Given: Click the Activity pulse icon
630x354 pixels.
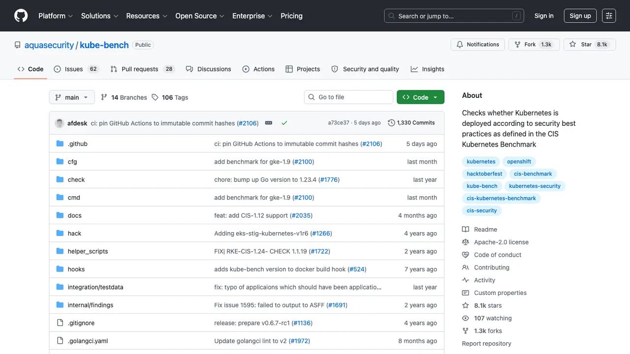Looking at the screenshot, I should (x=466, y=280).
